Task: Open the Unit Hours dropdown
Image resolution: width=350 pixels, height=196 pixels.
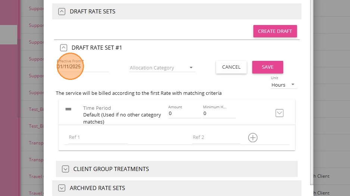Action: click(283, 85)
